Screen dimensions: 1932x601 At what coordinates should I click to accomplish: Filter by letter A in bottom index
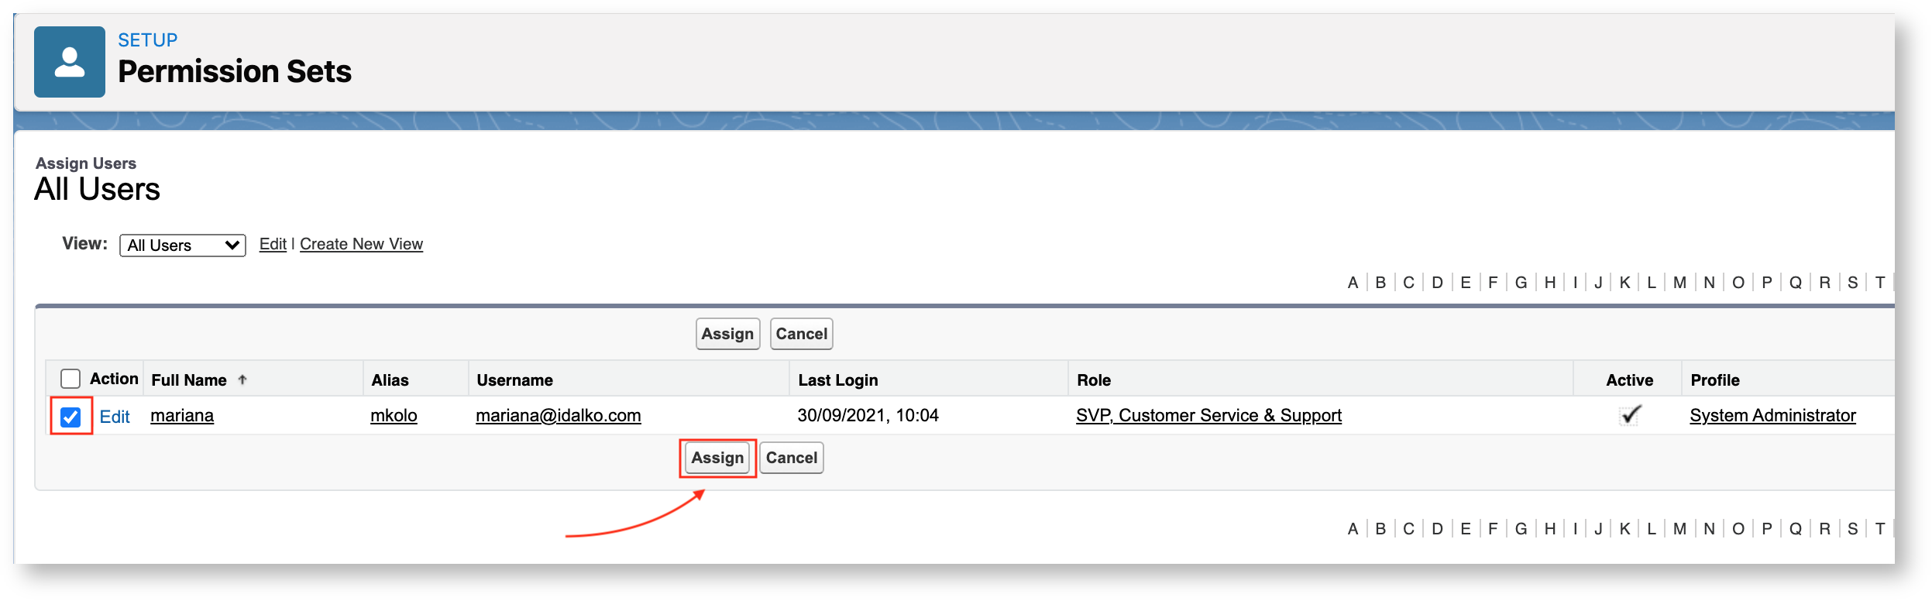pos(1353,529)
